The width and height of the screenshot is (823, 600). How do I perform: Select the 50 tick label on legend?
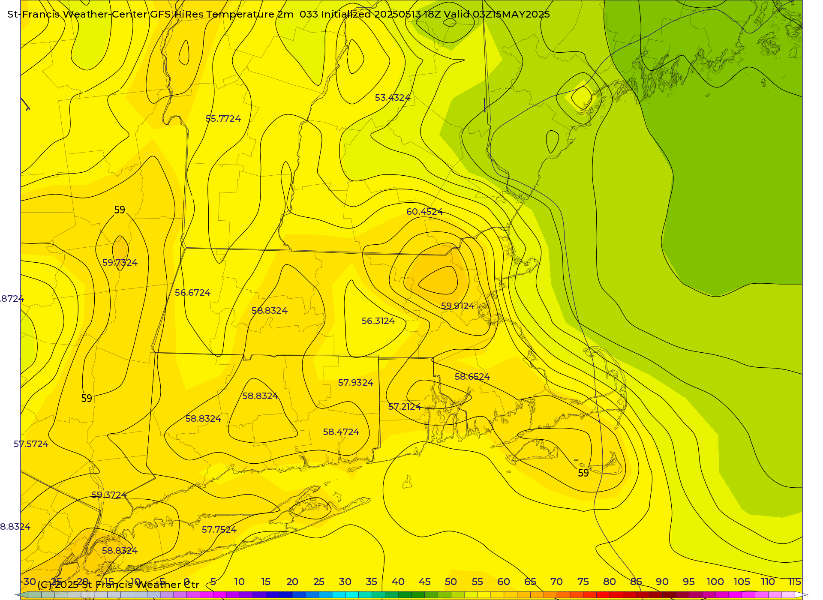point(451,582)
